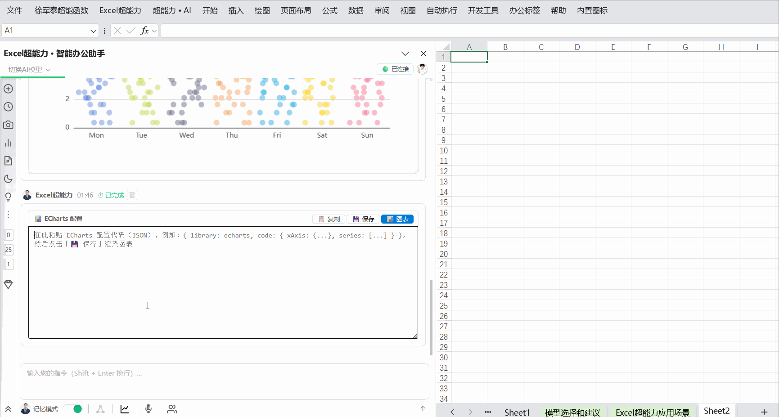Open the 徐军泰超能函数 ribbon tab

62,10
